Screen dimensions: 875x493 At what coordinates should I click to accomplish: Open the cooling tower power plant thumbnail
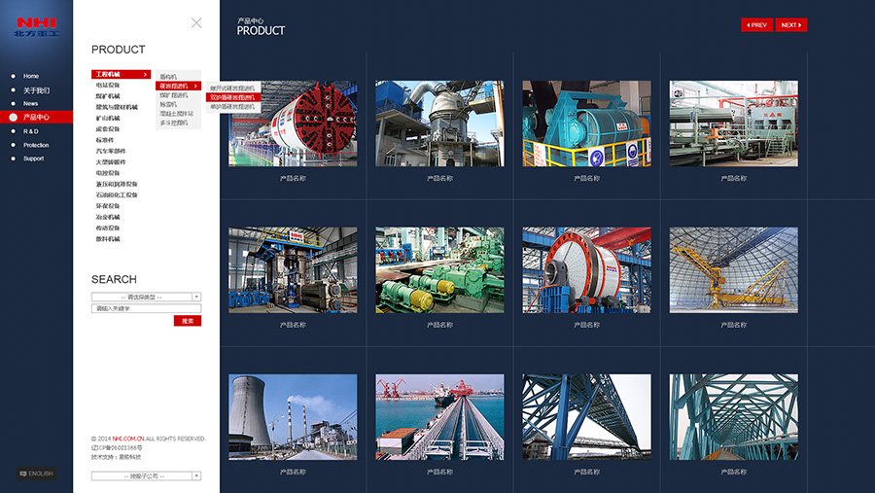(x=293, y=417)
